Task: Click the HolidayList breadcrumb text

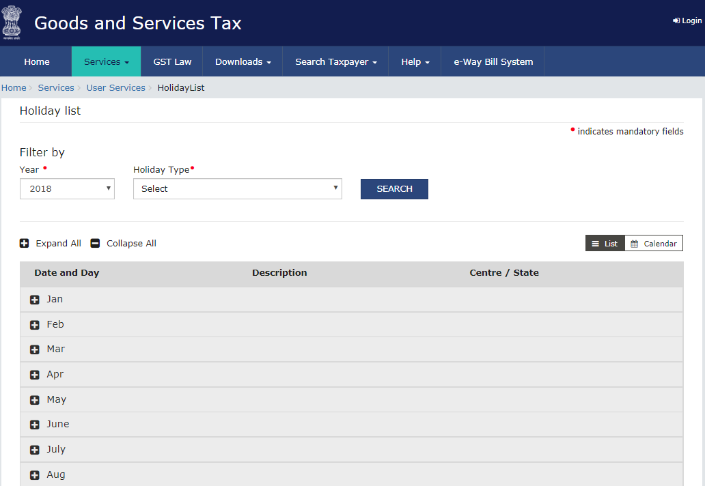Action: 181,87
